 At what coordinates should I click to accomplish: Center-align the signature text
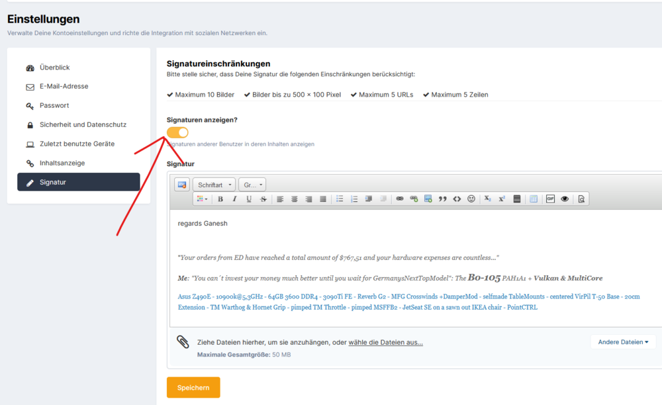294,199
